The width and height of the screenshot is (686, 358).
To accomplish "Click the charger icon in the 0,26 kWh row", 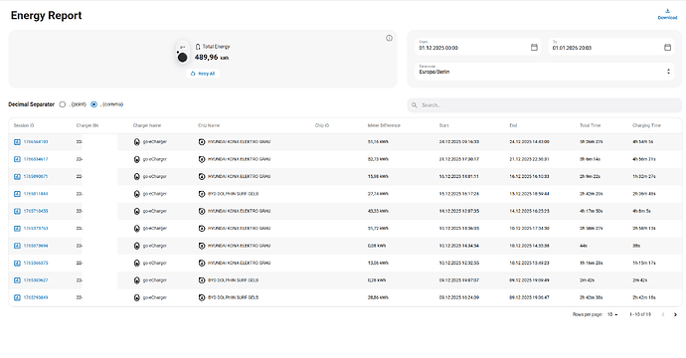I will (x=136, y=280).
